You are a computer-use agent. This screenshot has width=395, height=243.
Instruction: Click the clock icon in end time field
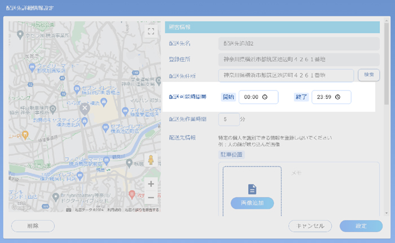(x=338, y=97)
